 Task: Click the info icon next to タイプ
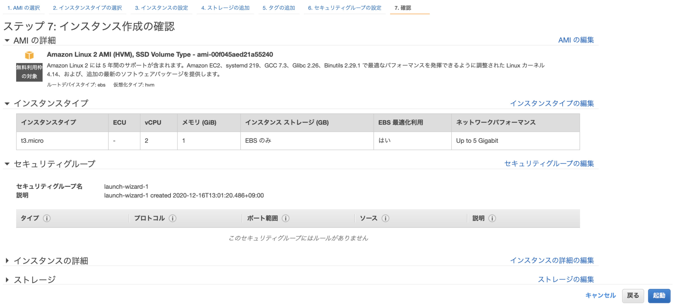pyautogui.click(x=46, y=218)
